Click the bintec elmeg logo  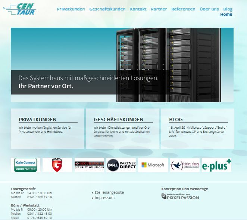point(185,165)
